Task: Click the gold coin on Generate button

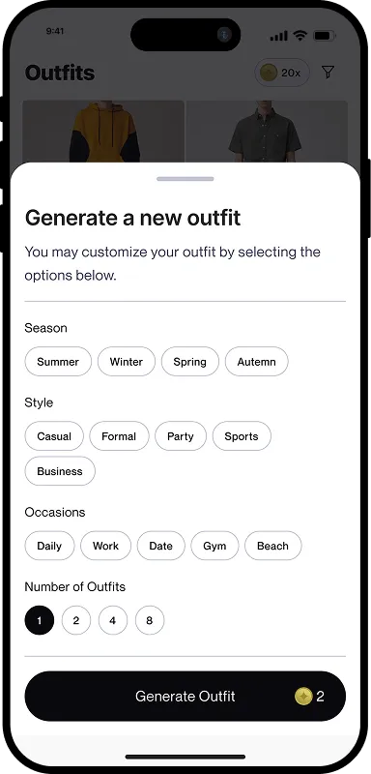Action: [303, 696]
